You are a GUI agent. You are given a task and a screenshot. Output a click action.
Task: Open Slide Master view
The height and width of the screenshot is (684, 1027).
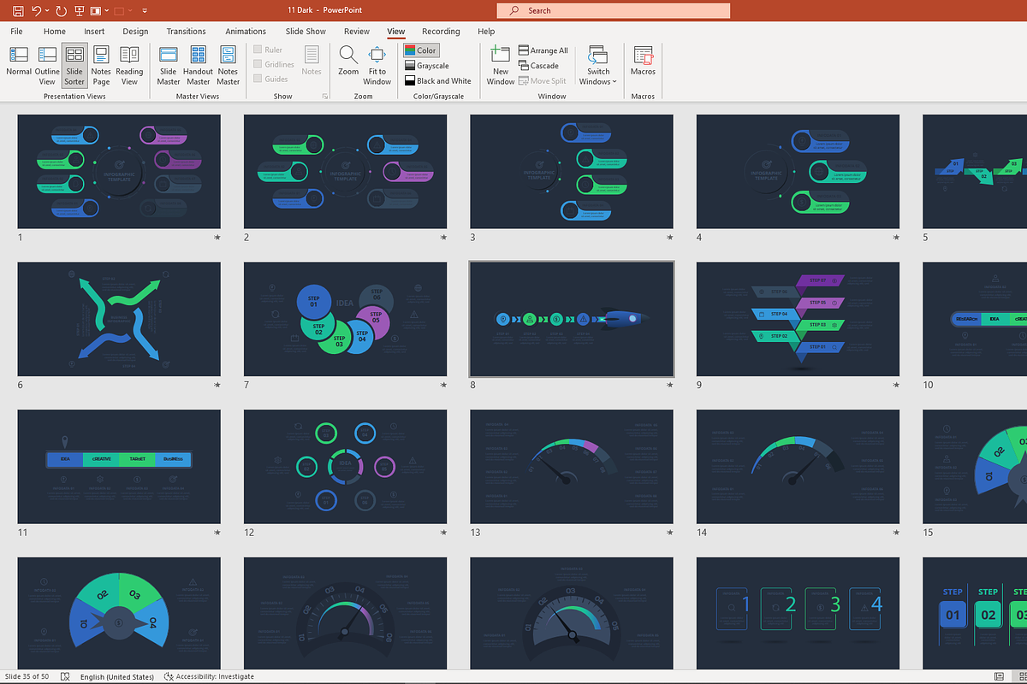coord(169,65)
